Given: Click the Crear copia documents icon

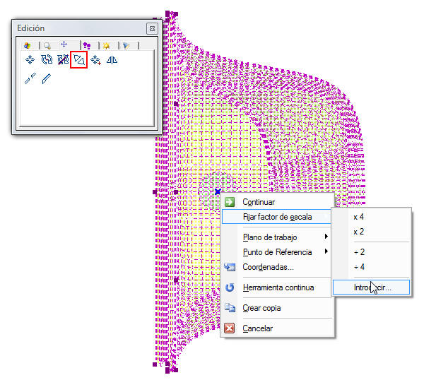Looking at the screenshot, I should click(x=230, y=308).
